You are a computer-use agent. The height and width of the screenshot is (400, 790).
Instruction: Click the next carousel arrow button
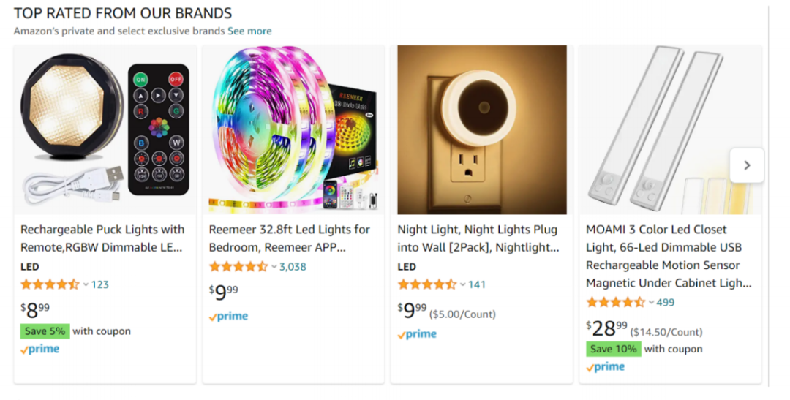tap(746, 165)
